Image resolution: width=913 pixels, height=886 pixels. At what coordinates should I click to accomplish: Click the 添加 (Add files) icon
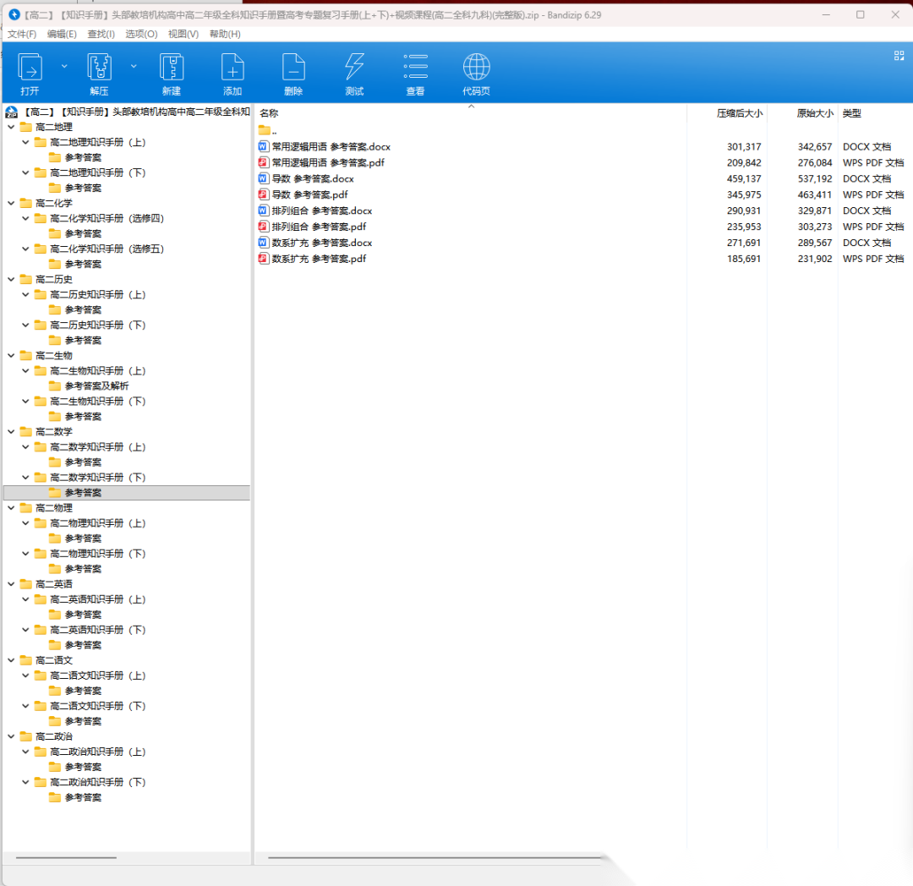232,68
